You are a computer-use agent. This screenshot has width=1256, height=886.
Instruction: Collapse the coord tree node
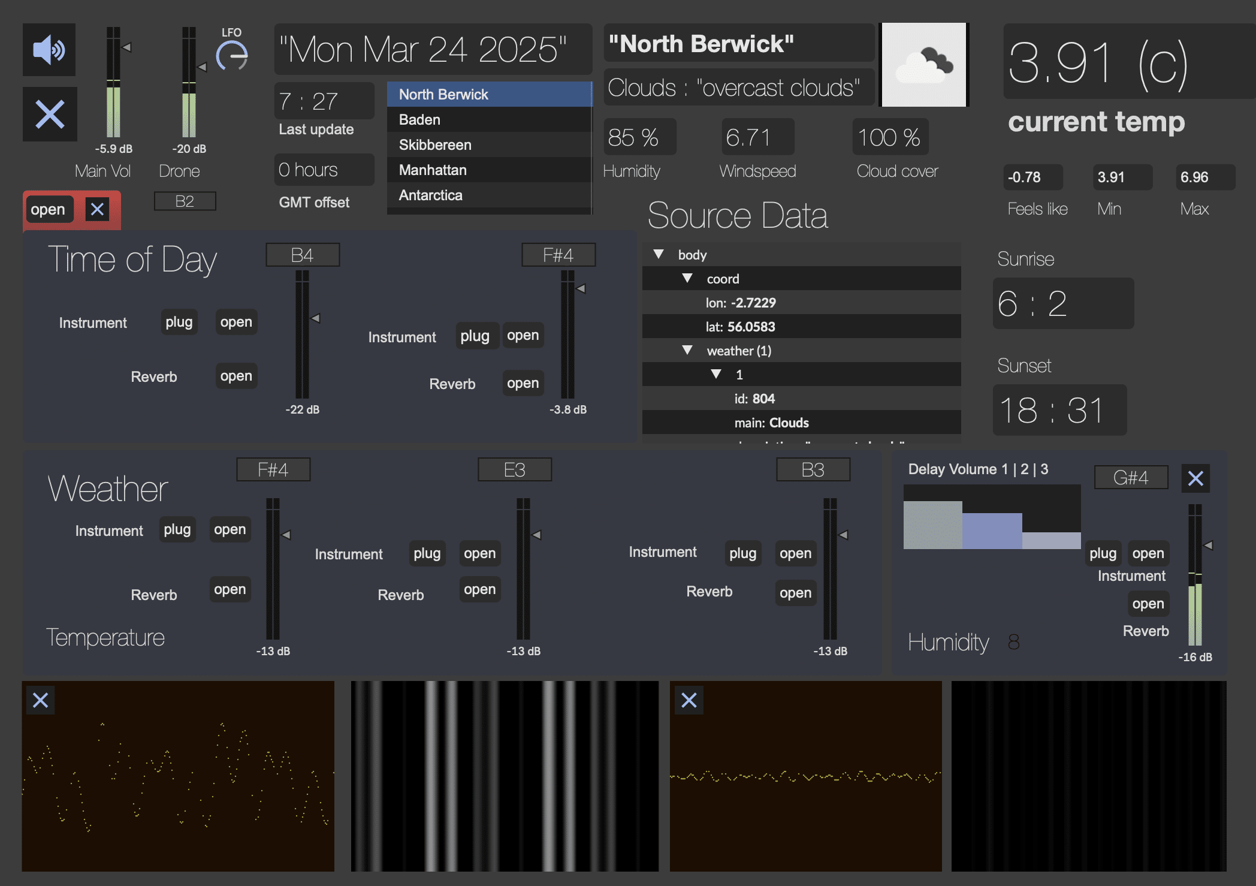[x=687, y=278]
